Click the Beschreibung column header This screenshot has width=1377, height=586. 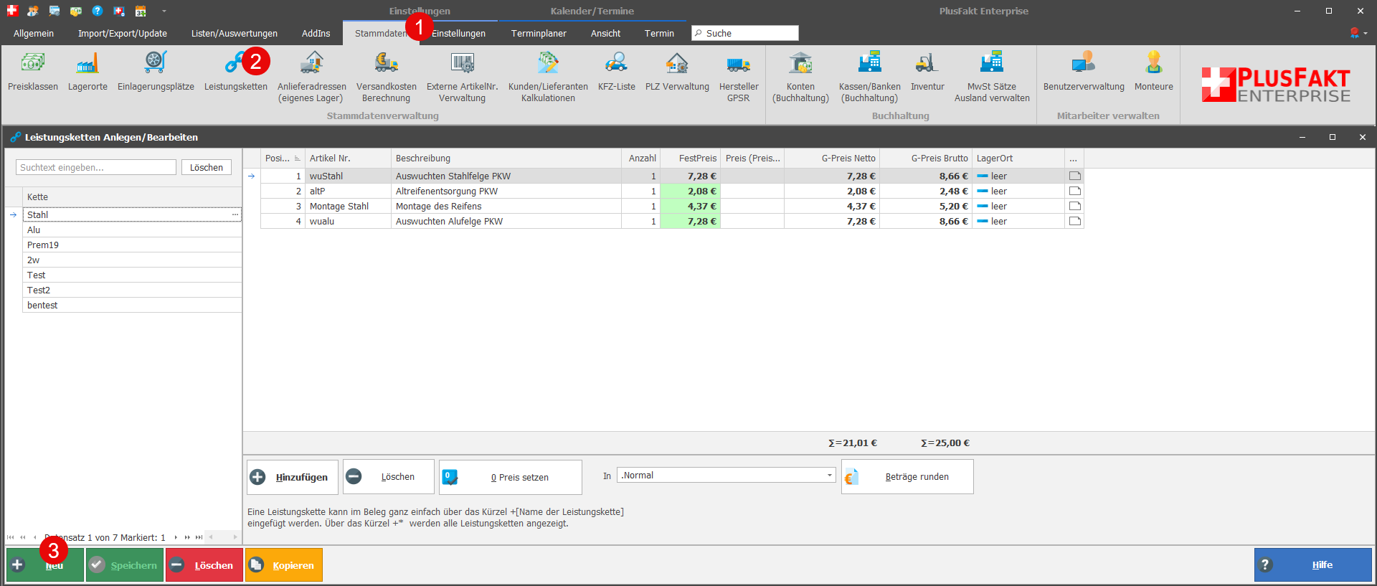click(506, 159)
